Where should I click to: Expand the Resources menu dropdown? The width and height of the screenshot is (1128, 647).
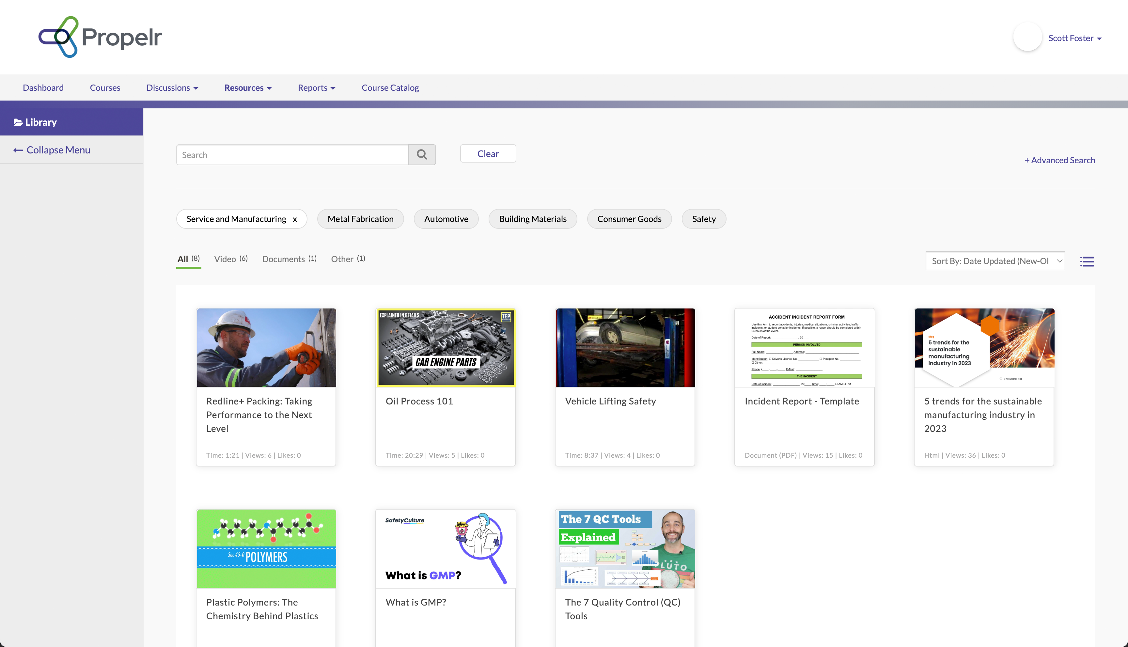tap(248, 87)
